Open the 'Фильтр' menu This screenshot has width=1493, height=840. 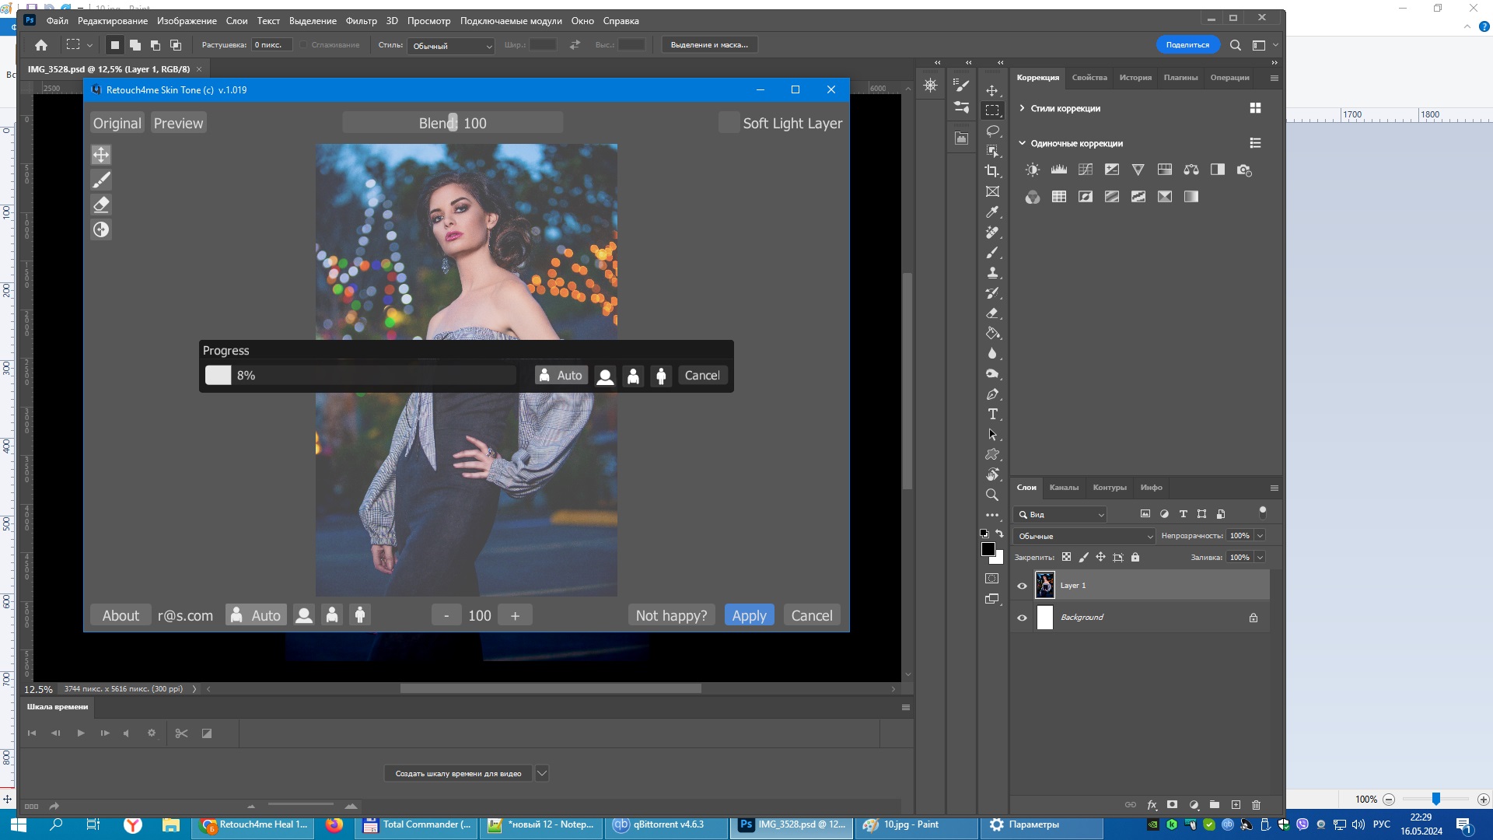(361, 21)
